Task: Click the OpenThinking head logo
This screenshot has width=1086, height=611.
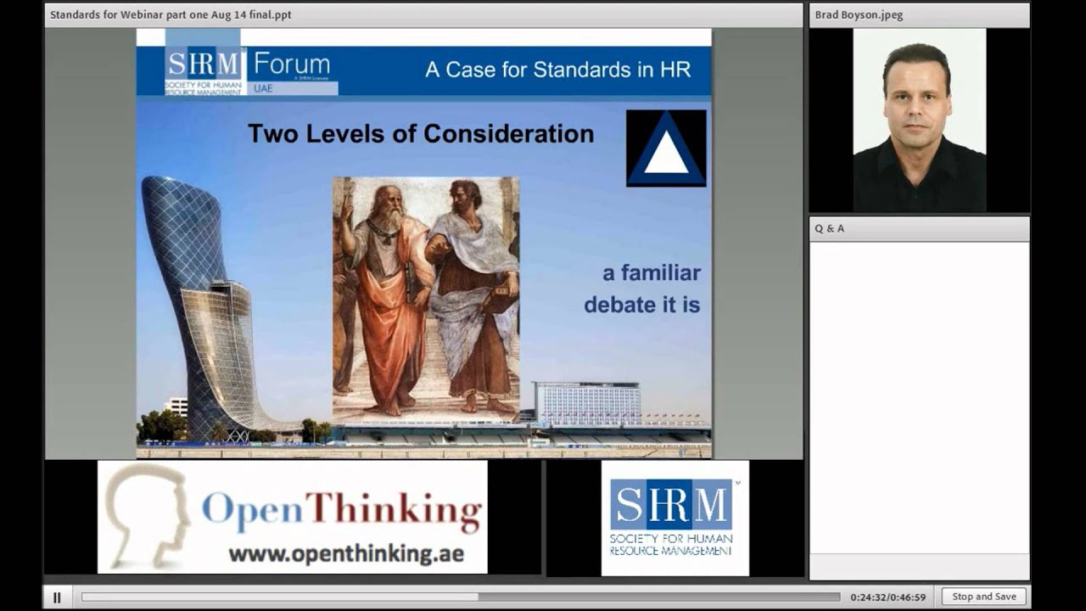Action: point(147,515)
